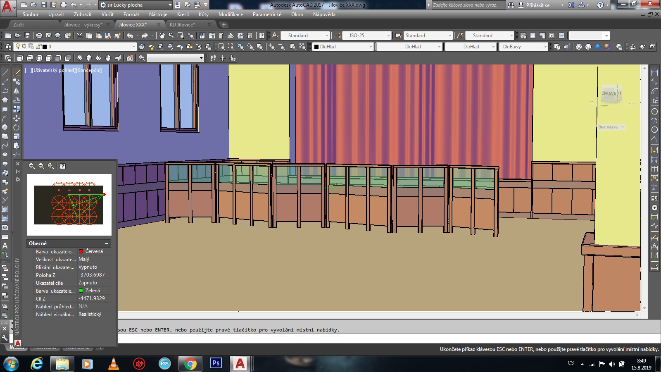Switch to the KD Jílovice* tab
Screen dimensions: 661x372
click(182, 25)
